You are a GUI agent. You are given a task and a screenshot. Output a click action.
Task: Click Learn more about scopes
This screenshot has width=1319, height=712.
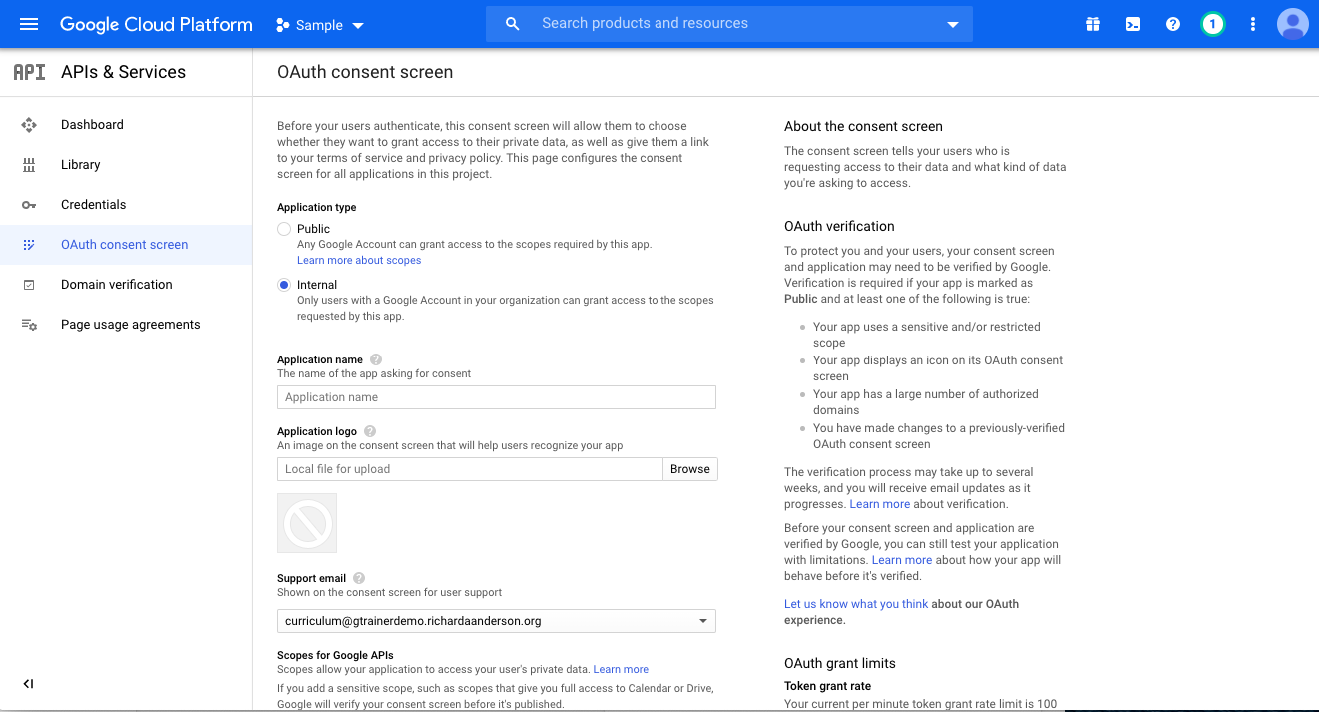pyautogui.click(x=358, y=260)
